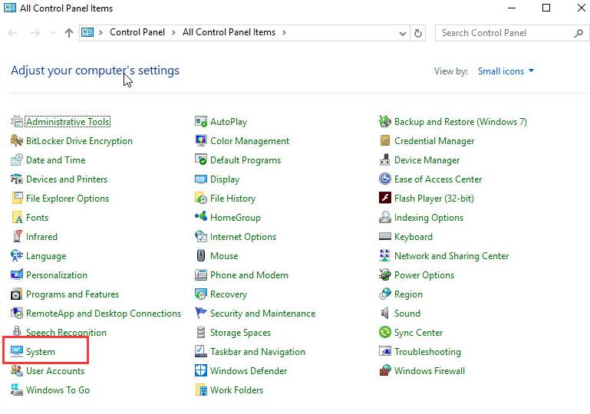Open the Personalization icon
590x414 pixels.
17,275
